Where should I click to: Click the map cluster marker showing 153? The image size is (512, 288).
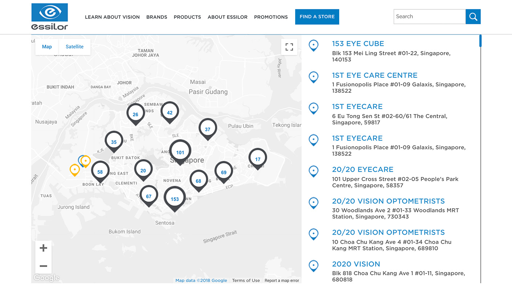(175, 199)
